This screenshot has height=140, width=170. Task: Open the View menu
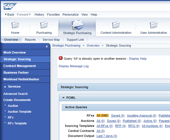point(85,15)
